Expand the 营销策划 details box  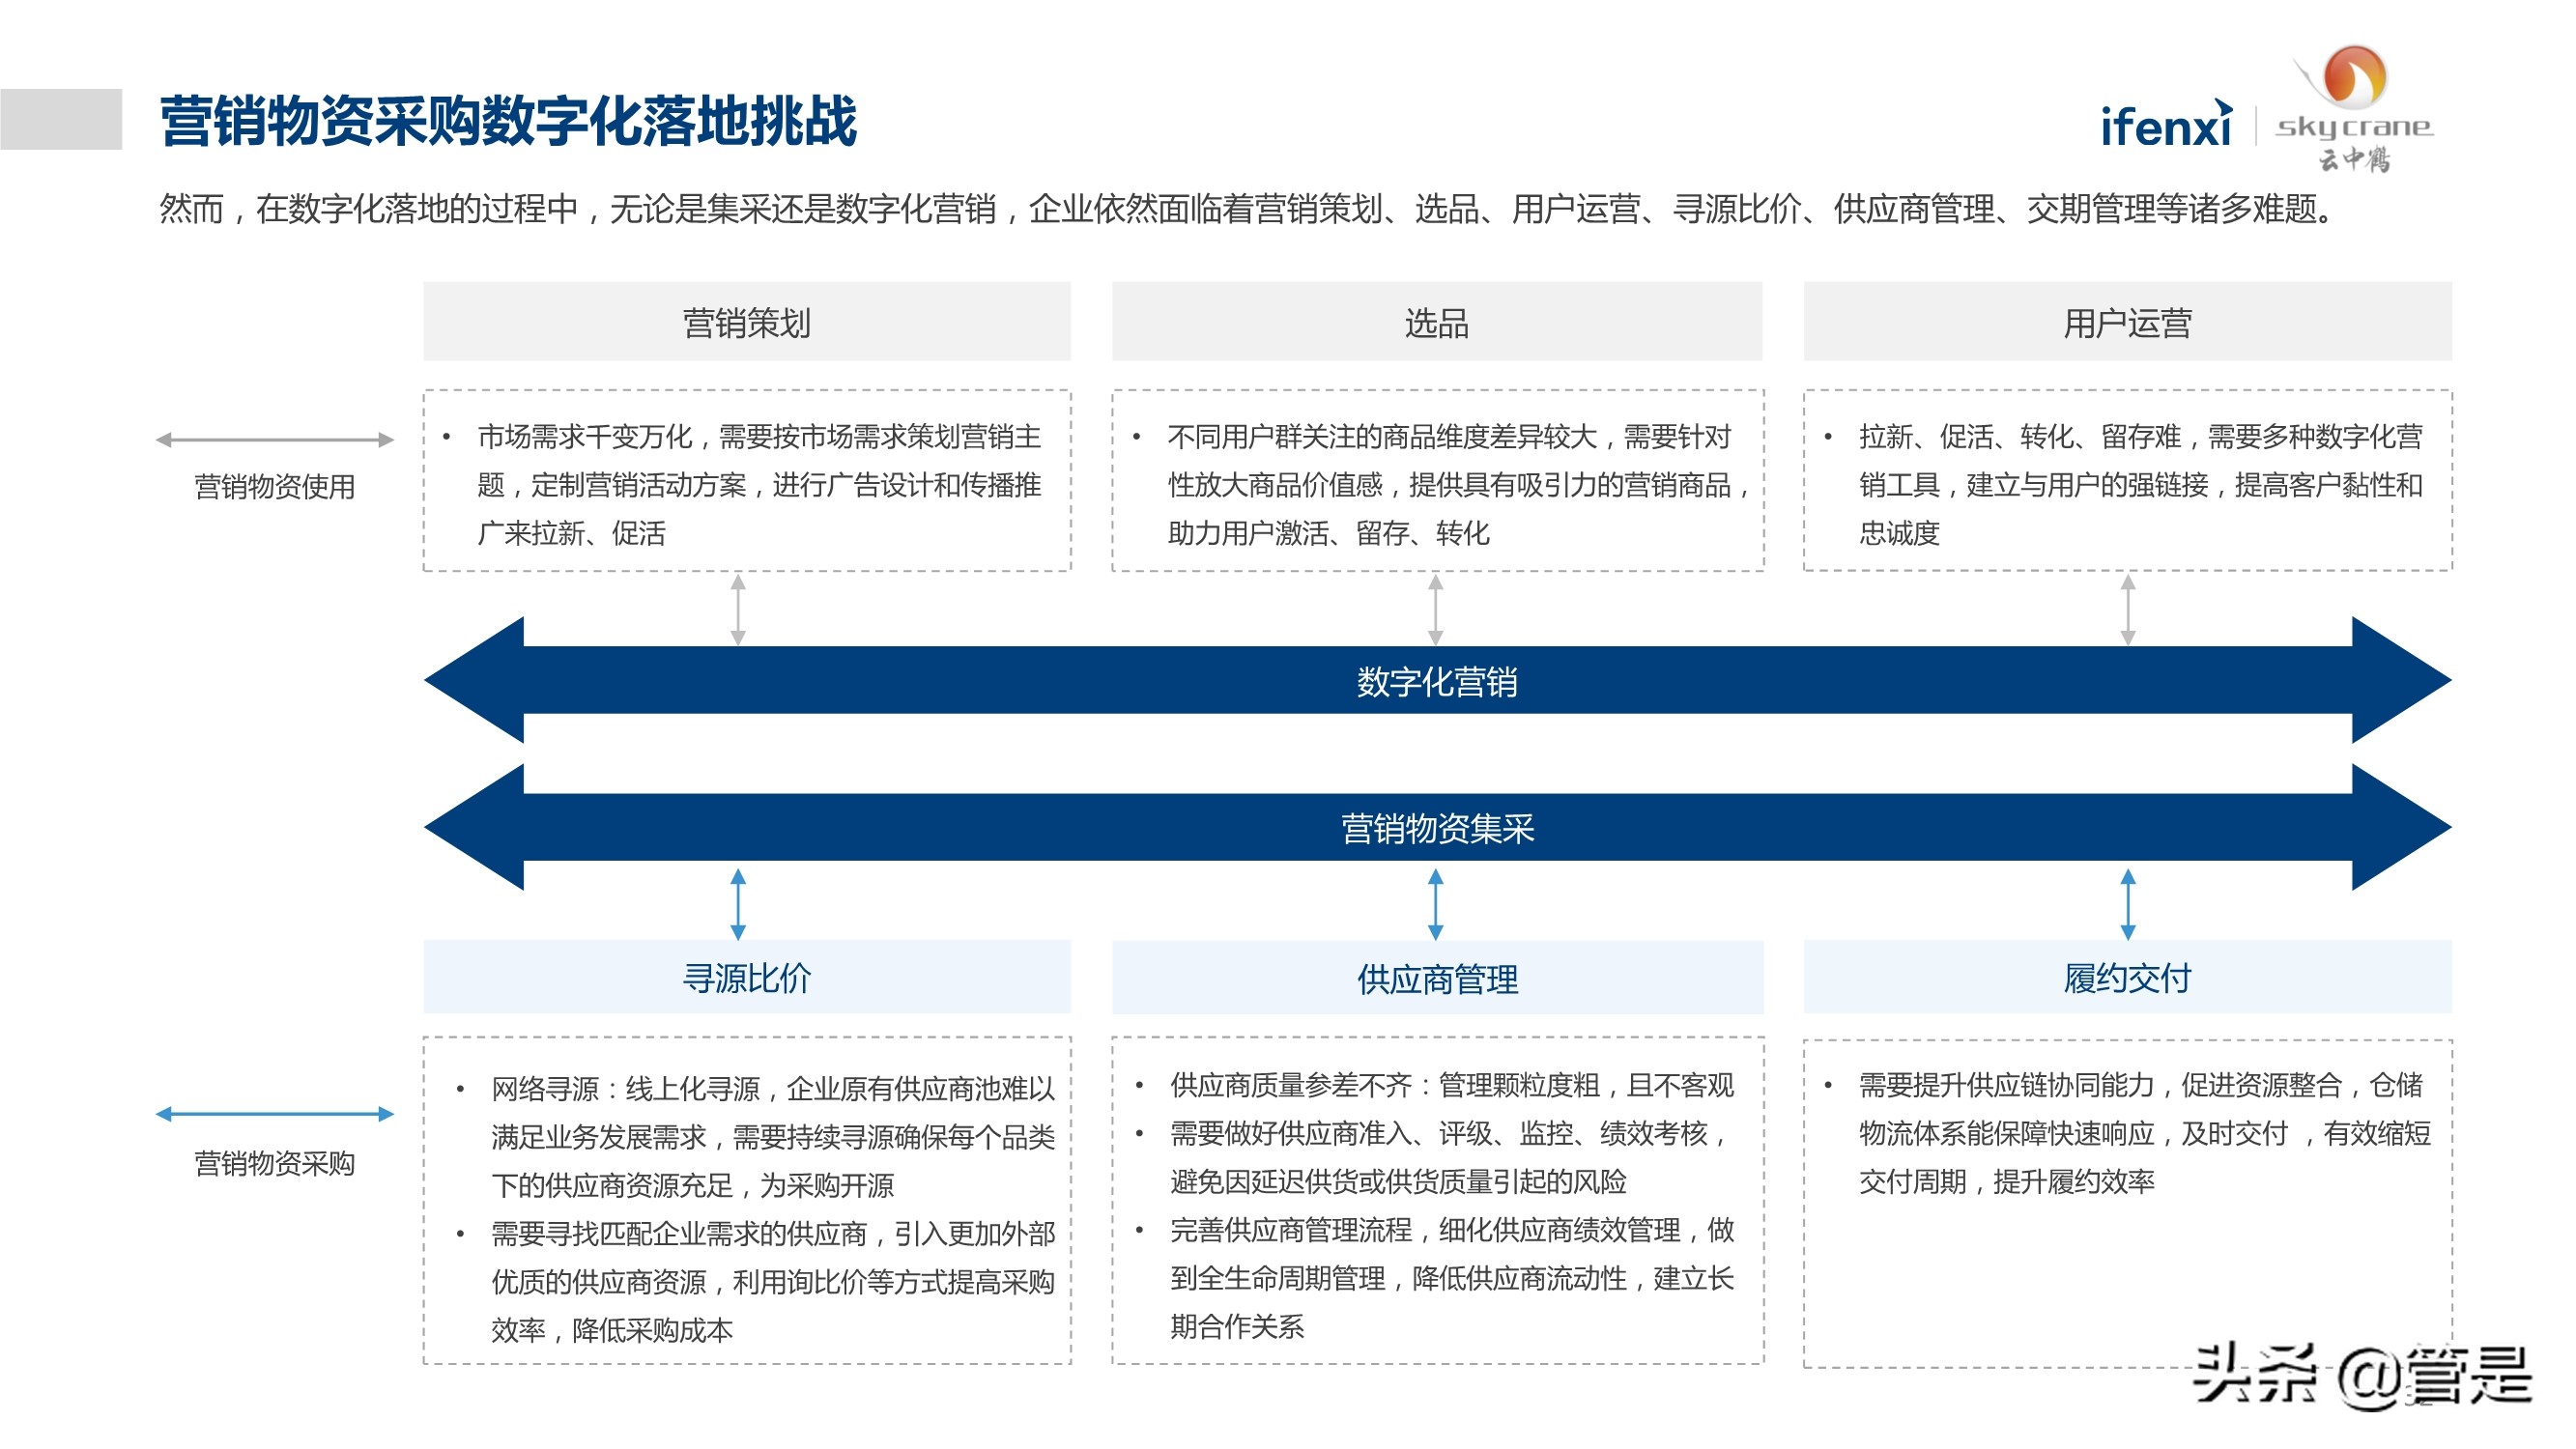coord(745,479)
